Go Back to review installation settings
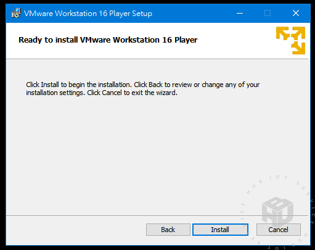Screen dimensions: 315x250 pyautogui.click(x=168, y=230)
